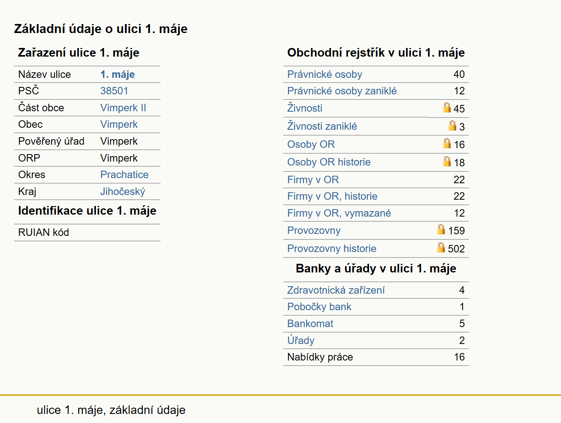
Task: Click the padlock beside Osoby OR historie
Action: coord(447,161)
